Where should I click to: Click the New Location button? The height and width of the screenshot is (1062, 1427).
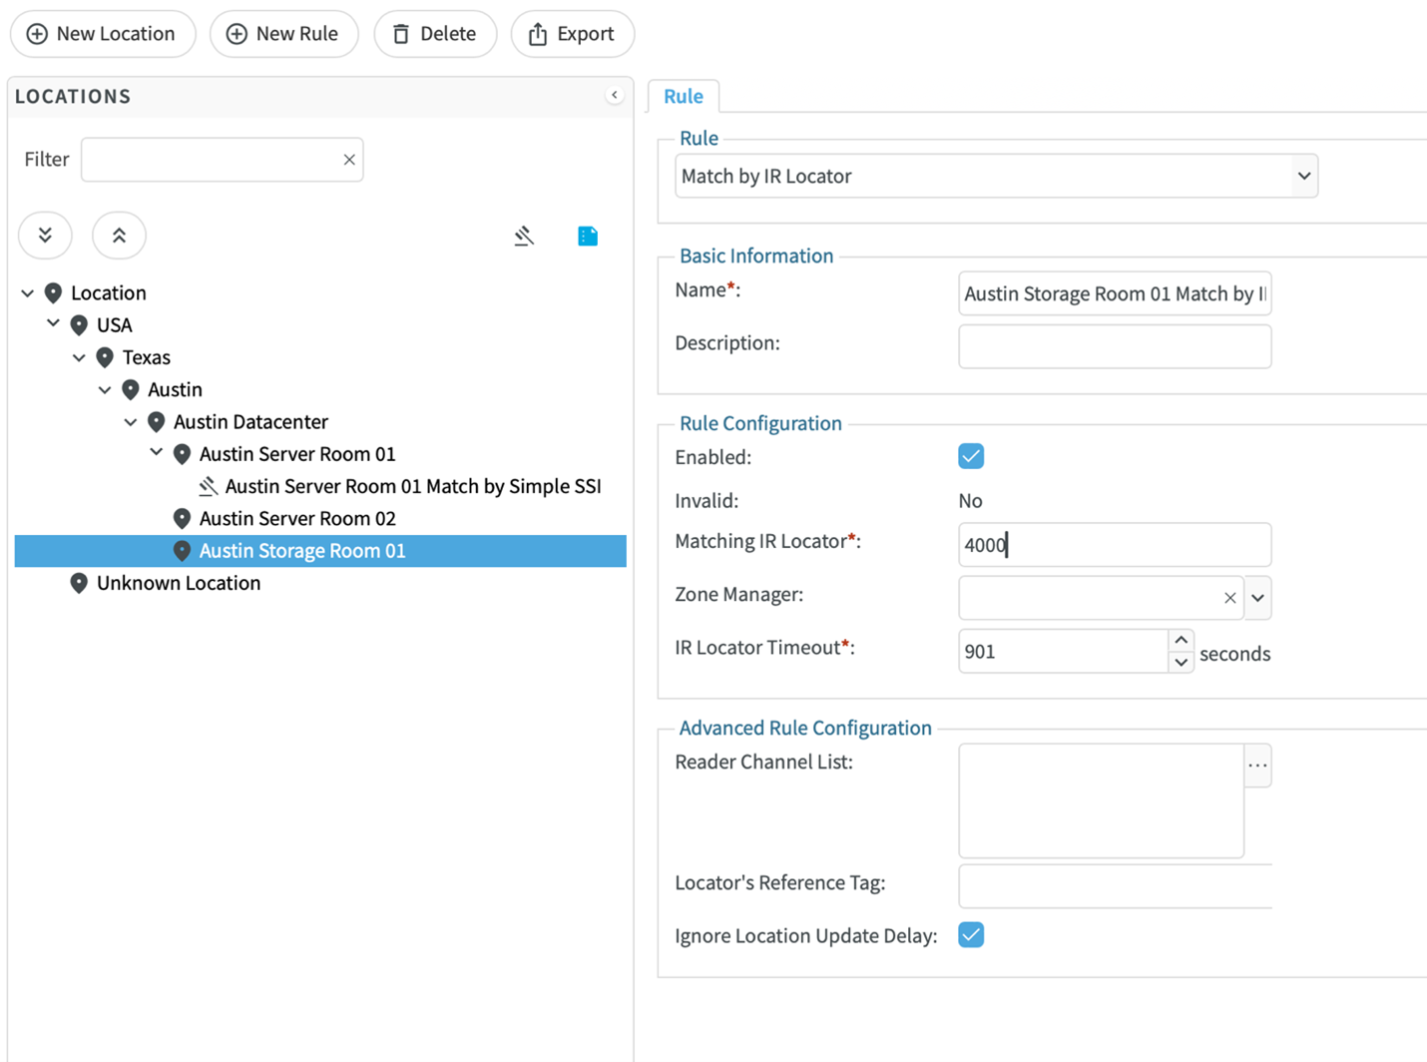pyautogui.click(x=102, y=34)
